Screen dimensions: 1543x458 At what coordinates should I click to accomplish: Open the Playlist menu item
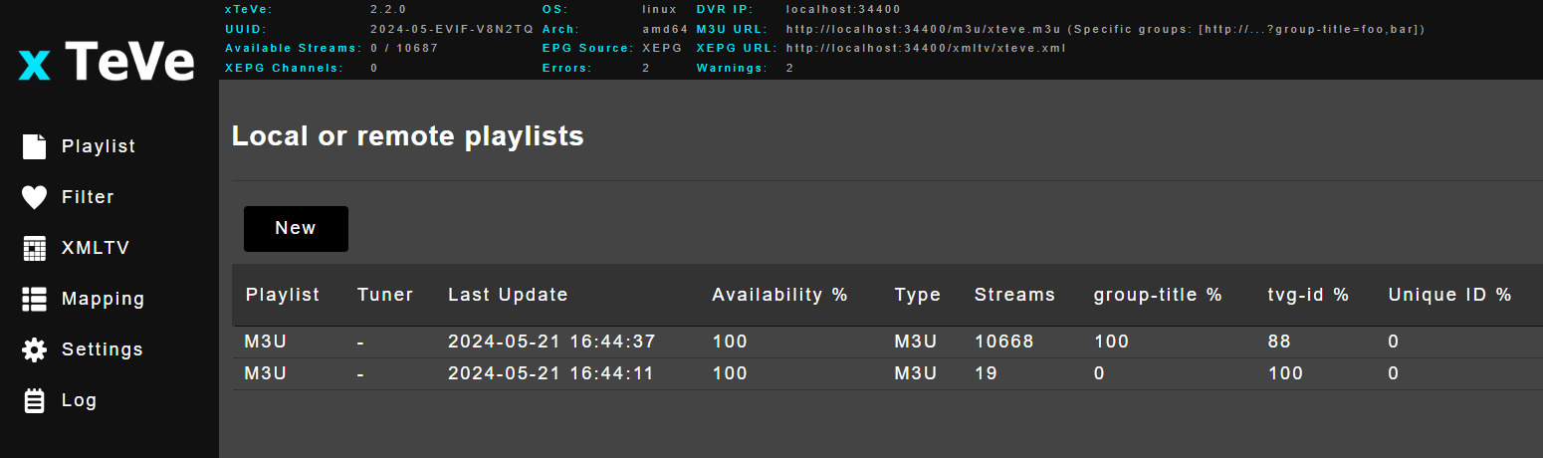99,146
